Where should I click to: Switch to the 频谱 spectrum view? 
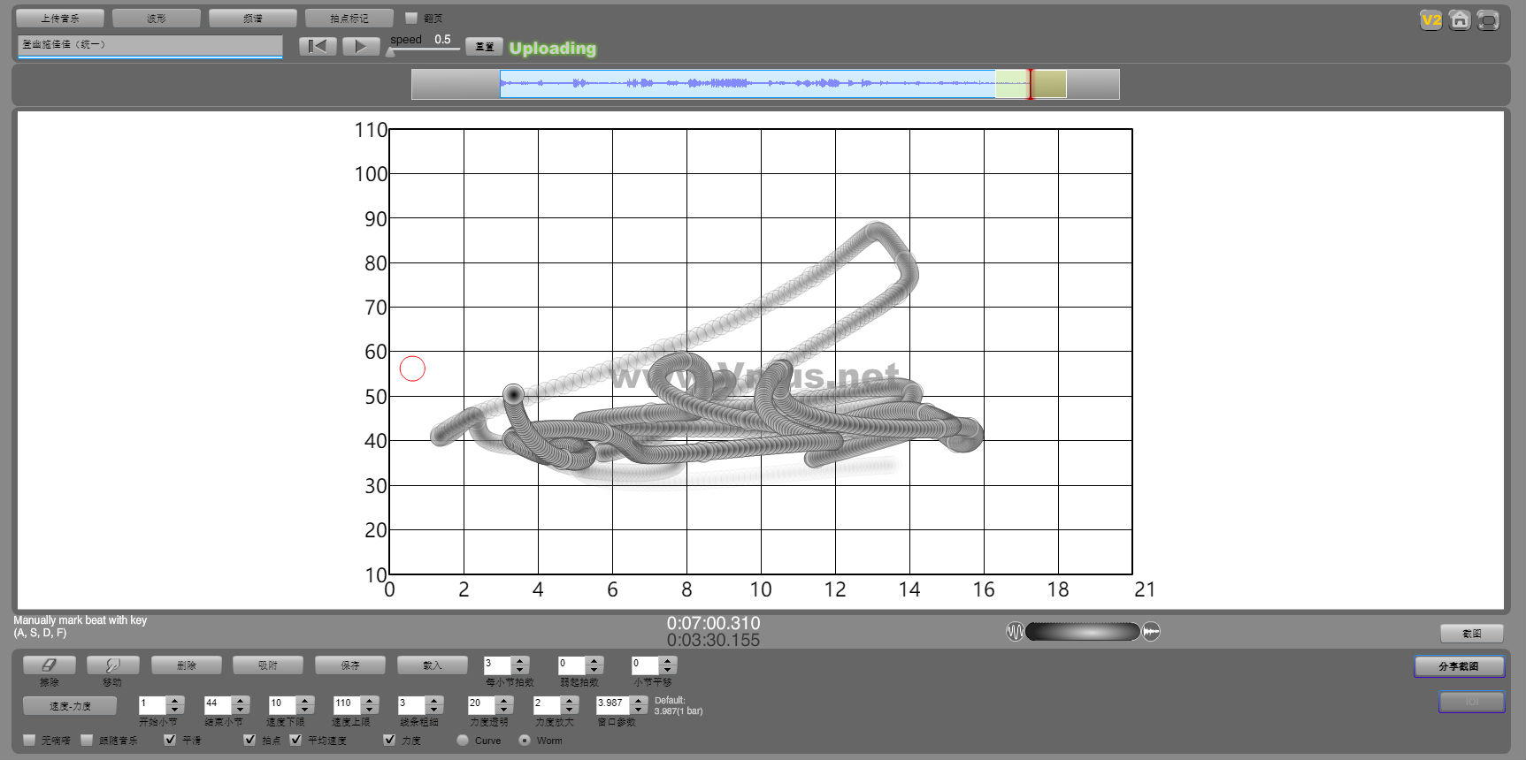click(x=253, y=18)
